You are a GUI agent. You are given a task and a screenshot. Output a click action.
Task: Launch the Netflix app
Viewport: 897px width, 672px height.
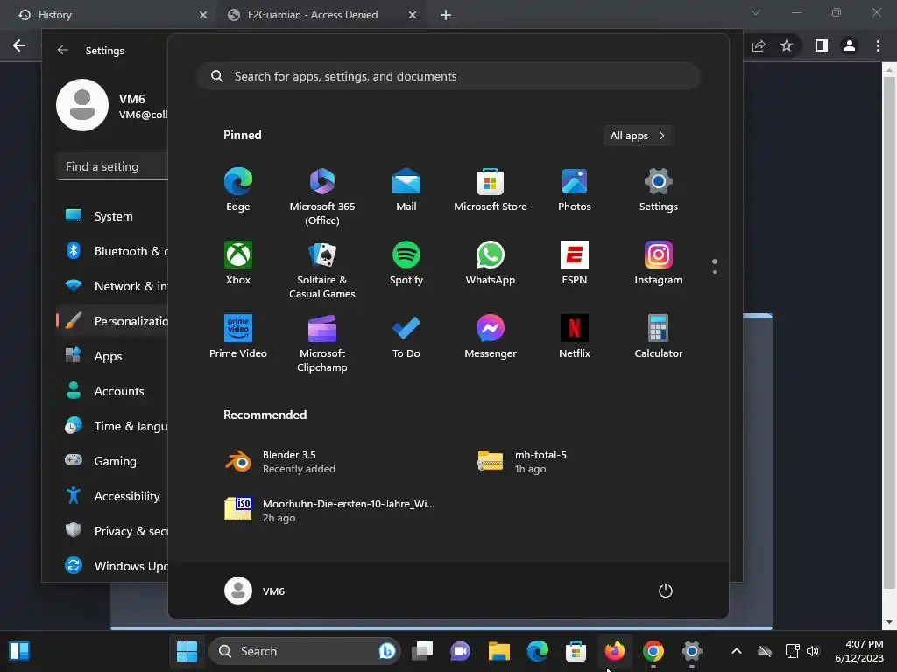click(x=575, y=337)
